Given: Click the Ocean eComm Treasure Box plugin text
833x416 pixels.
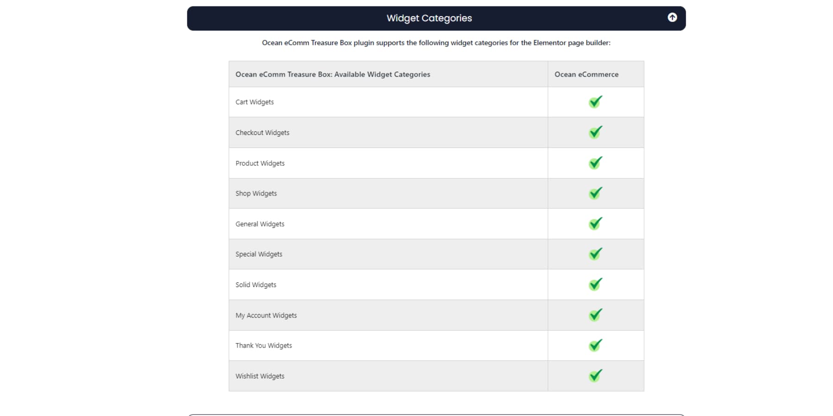Looking at the screenshot, I should click(x=435, y=43).
